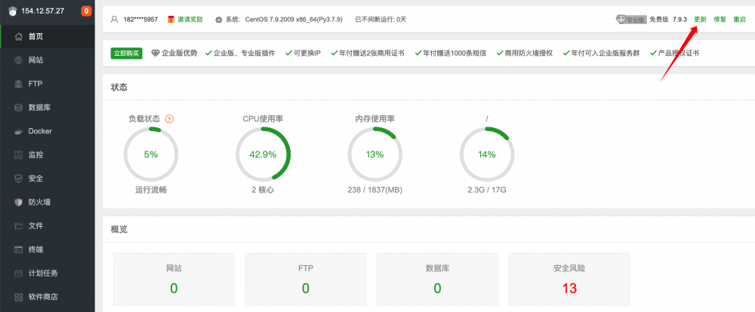Click the green 立即购买 button

126,54
